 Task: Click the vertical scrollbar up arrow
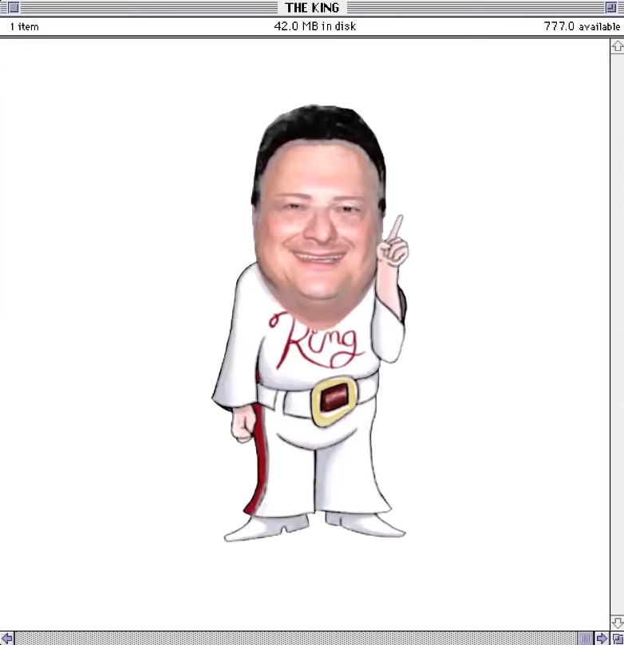[617, 46]
